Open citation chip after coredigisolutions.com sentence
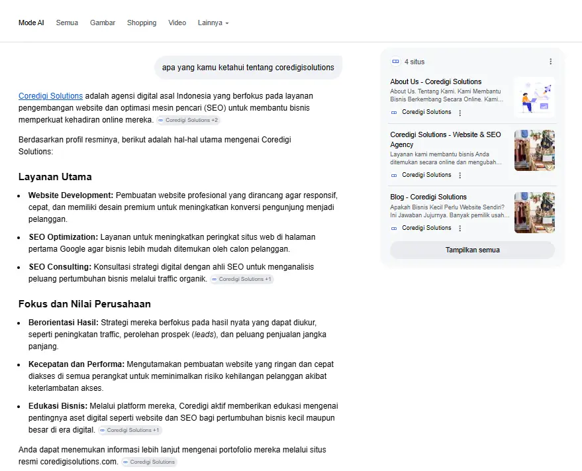The image size is (582, 471). pyautogui.click(x=149, y=462)
